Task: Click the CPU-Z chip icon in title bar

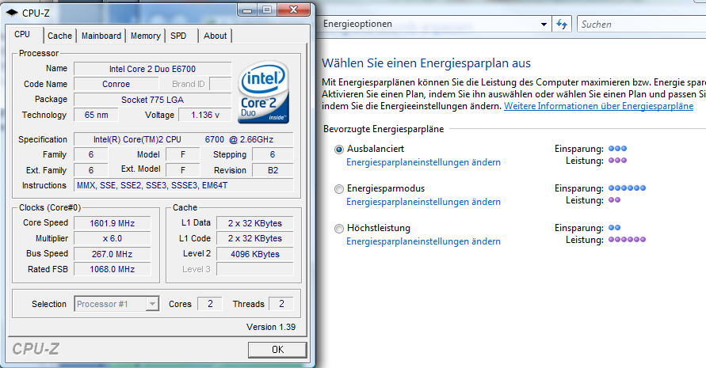Action: [12, 13]
